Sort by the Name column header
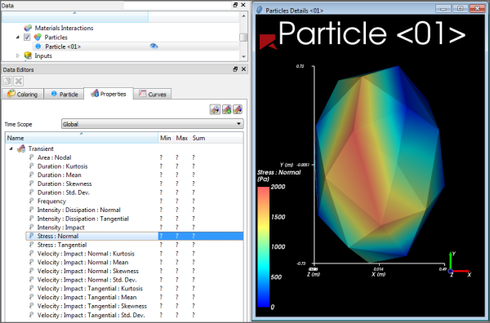Image resolution: width=490 pixels, height=323 pixels. [x=81, y=138]
